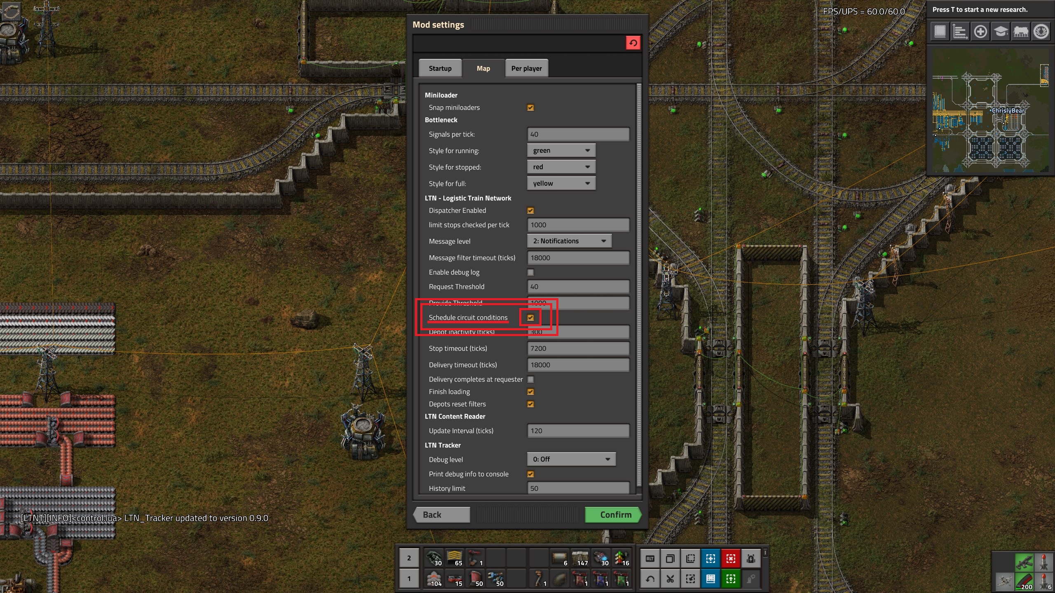Image resolution: width=1055 pixels, height=593 pixels.
Task: Click the undo arrow shortcut
Action: point(650,579)
